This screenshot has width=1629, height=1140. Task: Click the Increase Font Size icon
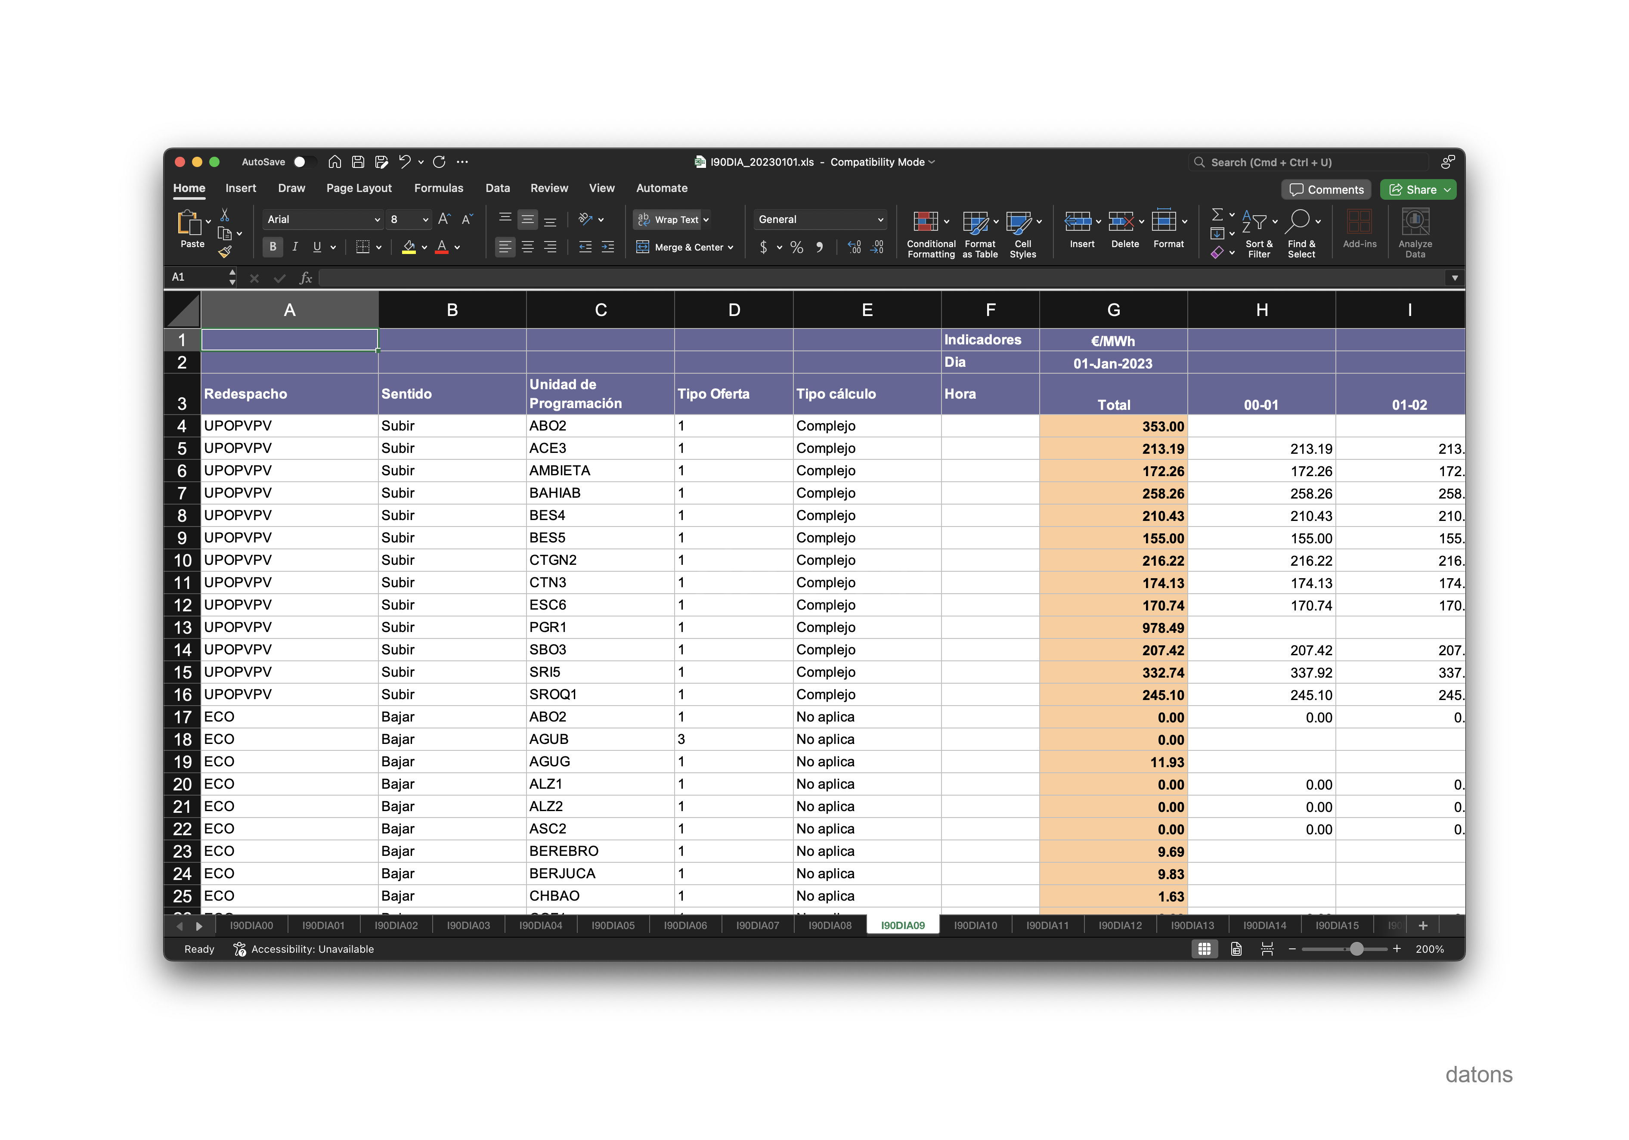pyautogui.click(x=444, y=219)
